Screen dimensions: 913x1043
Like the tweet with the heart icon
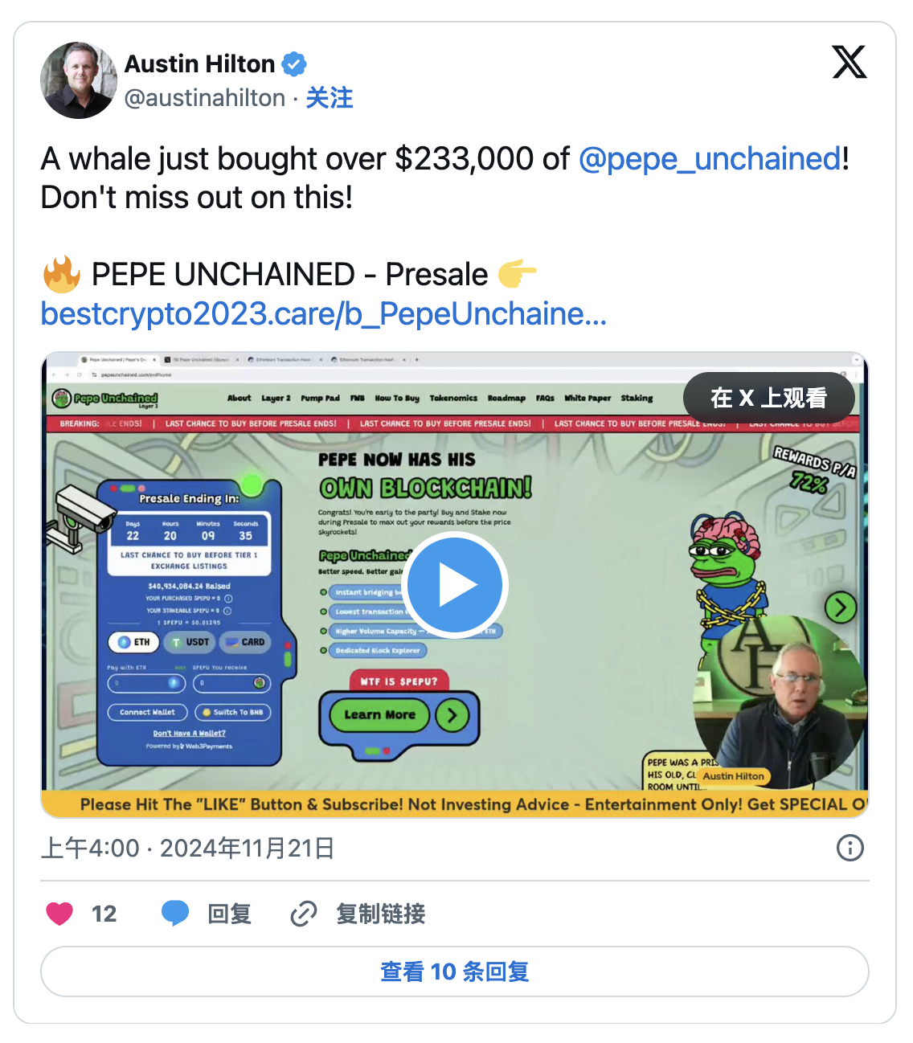59,914
